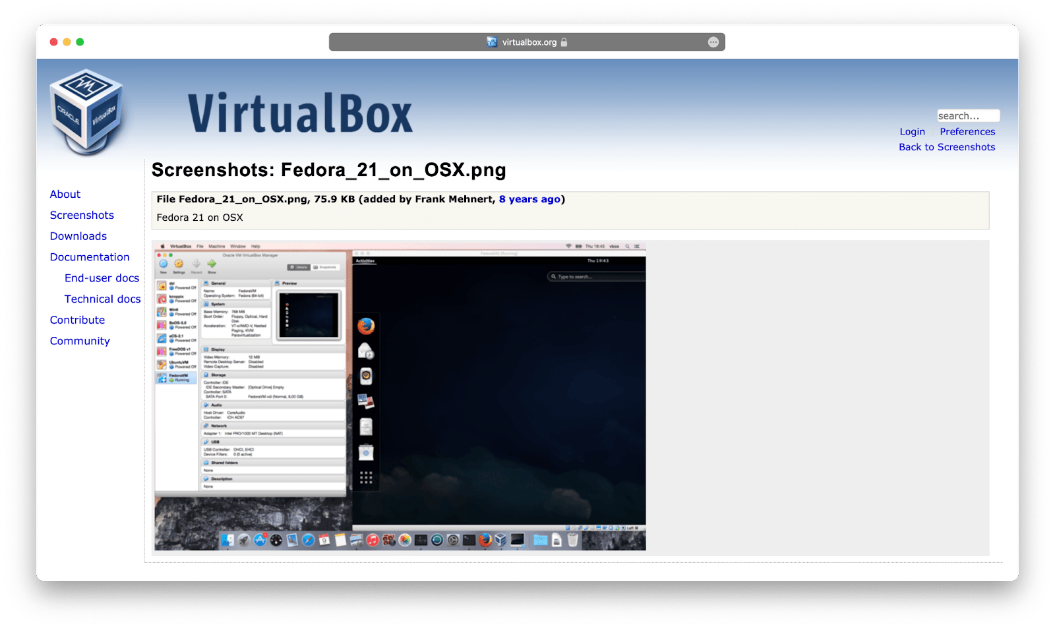Create a VM with the New icon

[164, 264]
